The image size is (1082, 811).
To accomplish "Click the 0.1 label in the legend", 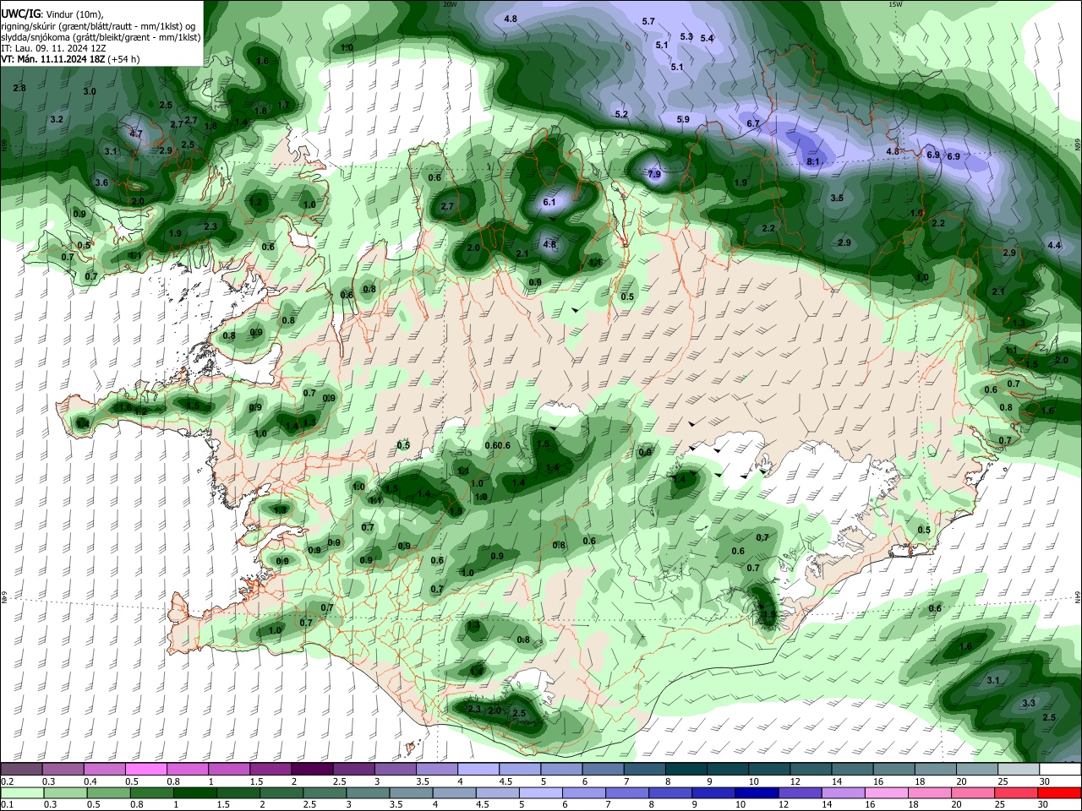I will pyautogui.click(x=7, y=804).
